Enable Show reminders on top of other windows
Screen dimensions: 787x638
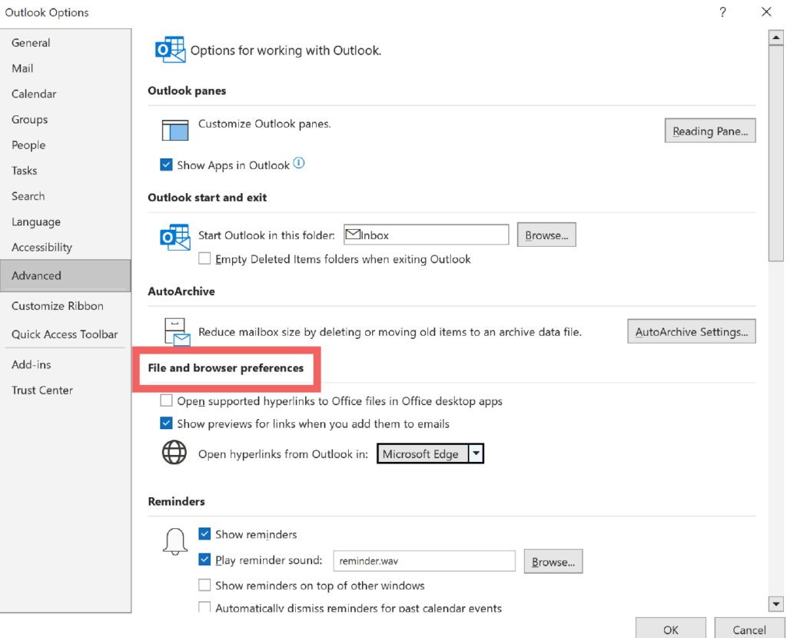[204, 585]
